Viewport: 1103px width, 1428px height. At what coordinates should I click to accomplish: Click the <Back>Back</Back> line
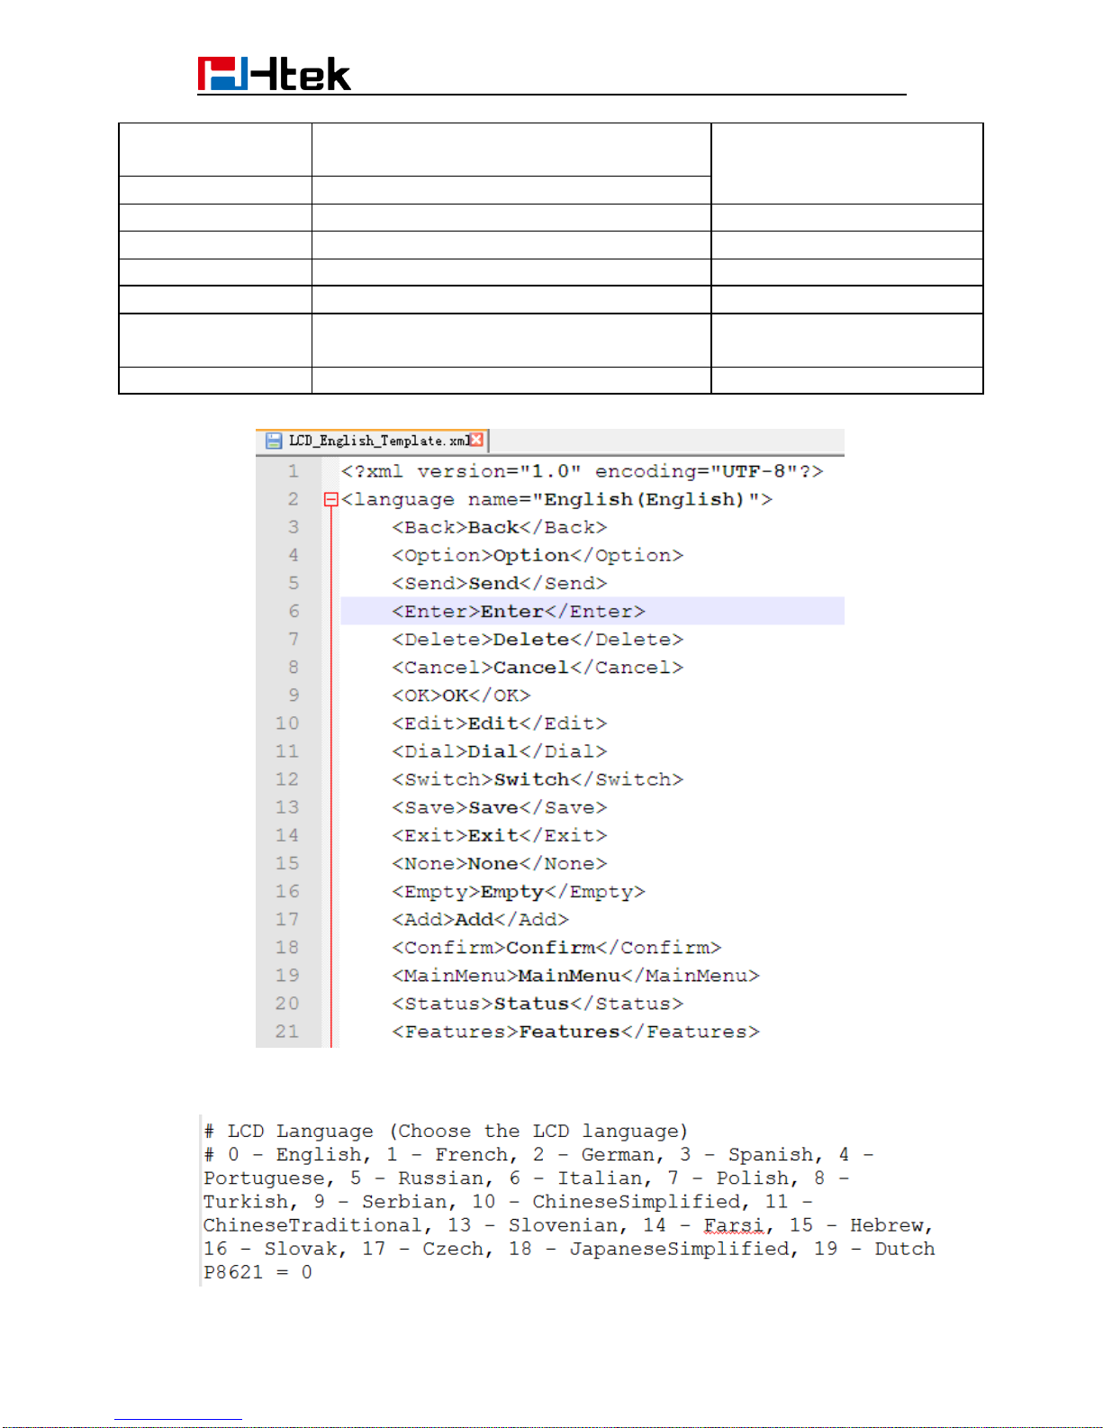[500, 527]
